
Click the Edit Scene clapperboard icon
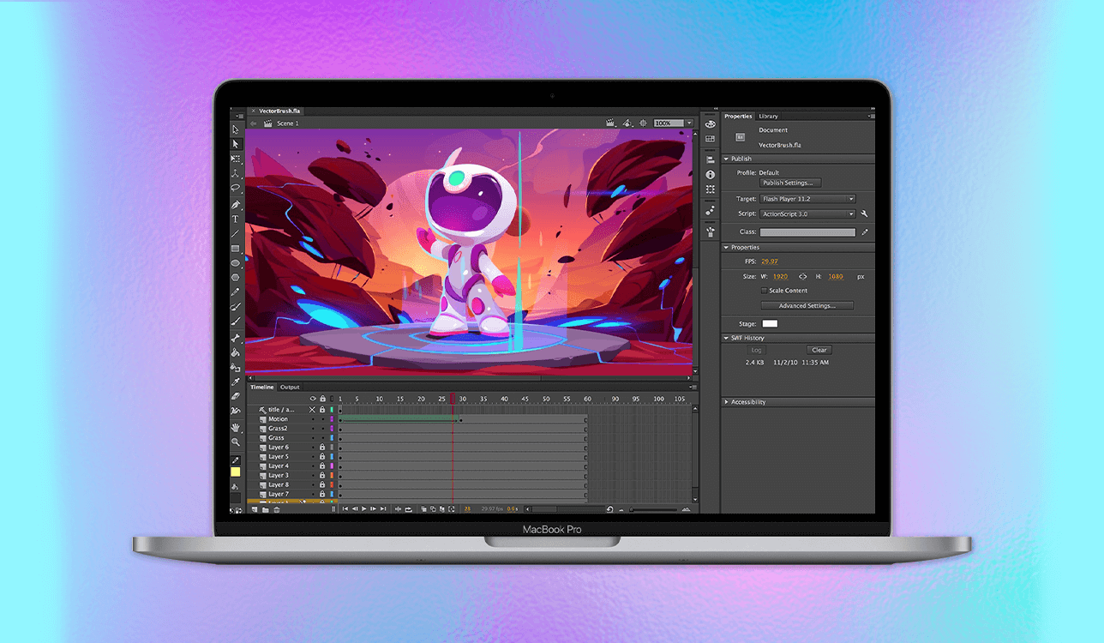click(x=611, y=123)
